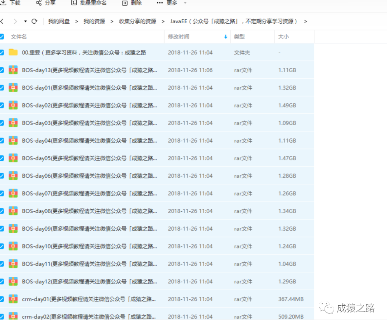The width and height of the screenshot is (387, 325).
Task: Click the blue sort direction arrow
Action: 226,37
